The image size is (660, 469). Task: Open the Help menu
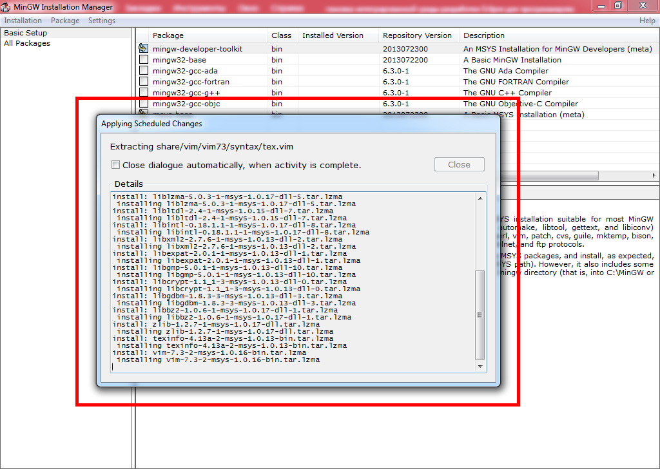coord(647,21)
